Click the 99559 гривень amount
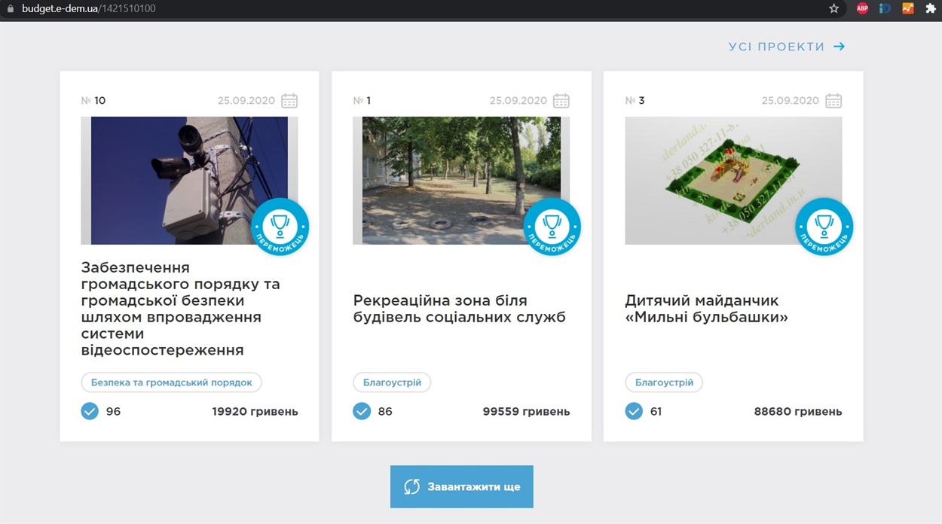942x524 pixels. (x=526, y=412)
